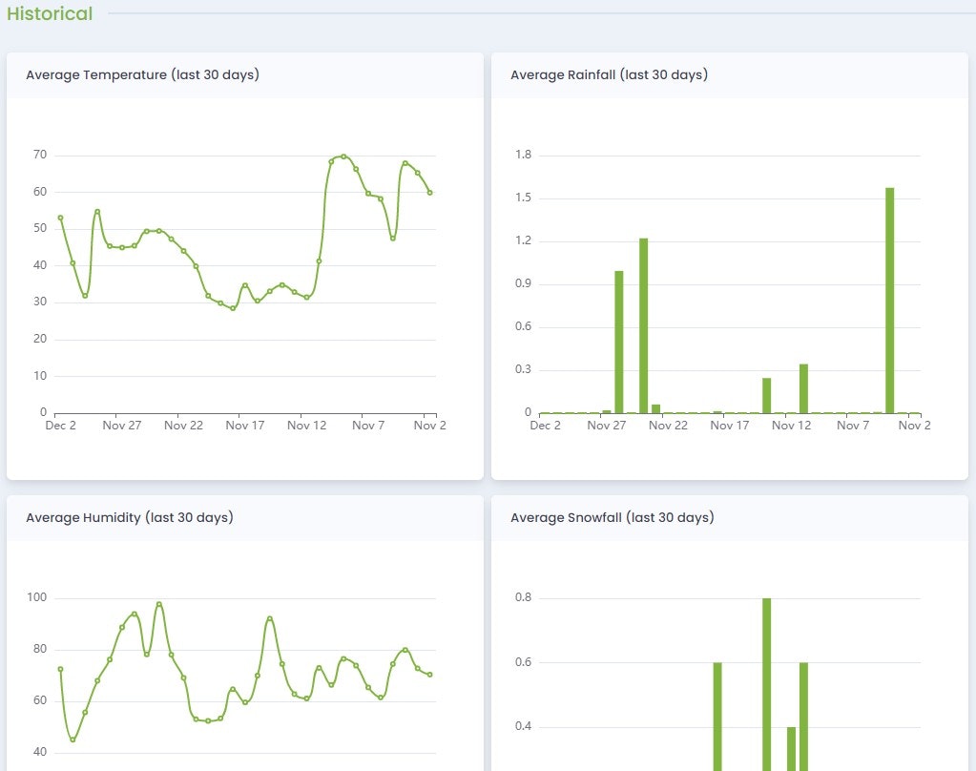This screenshot has height=771, width=976.
Task: Click the lowest temperature point near Nov 18
Action: pos(233,308)
